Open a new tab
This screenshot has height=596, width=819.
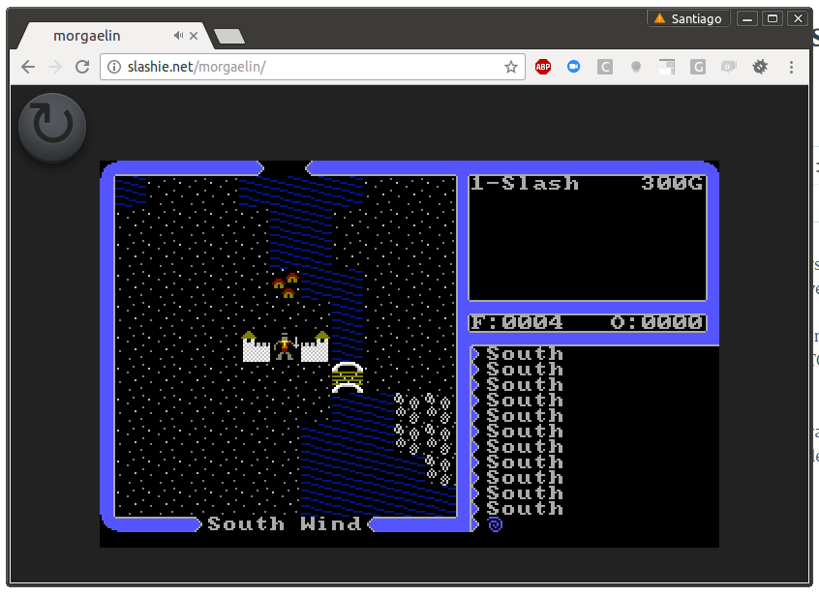click(228, 37)
